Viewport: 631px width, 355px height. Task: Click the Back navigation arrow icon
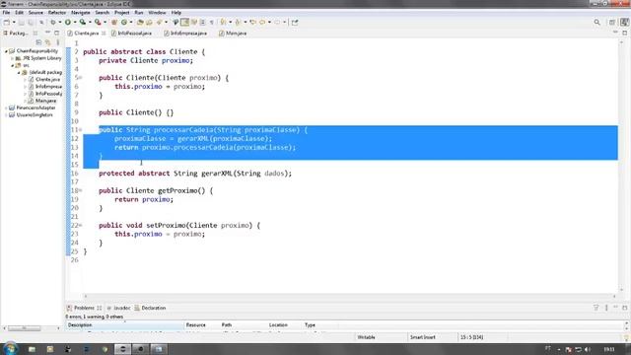(x=262, y=22)
